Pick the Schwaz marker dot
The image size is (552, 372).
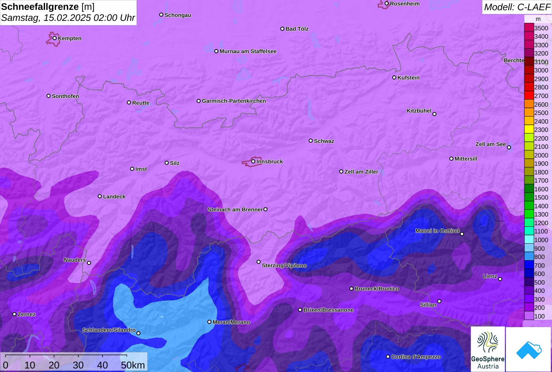pos(311,141)
